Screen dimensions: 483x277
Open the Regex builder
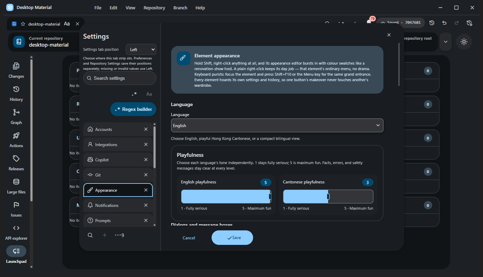[133, 109]
